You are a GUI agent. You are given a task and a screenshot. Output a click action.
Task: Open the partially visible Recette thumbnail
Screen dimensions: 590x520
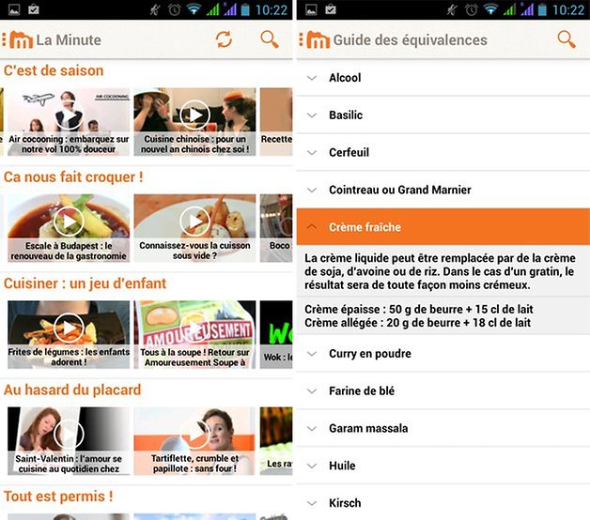click(276, 122)
